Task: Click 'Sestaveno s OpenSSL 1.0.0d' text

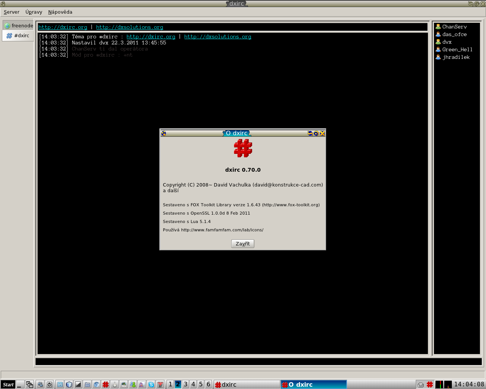Action: pyautogui.click(x=207, y=213)
